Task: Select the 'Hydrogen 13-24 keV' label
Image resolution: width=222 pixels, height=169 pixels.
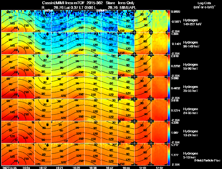Action: tap(191, 133)
